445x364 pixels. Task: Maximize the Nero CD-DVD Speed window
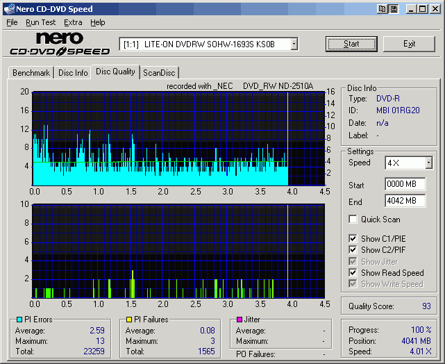pyautogui.click(x=423, y=9)
